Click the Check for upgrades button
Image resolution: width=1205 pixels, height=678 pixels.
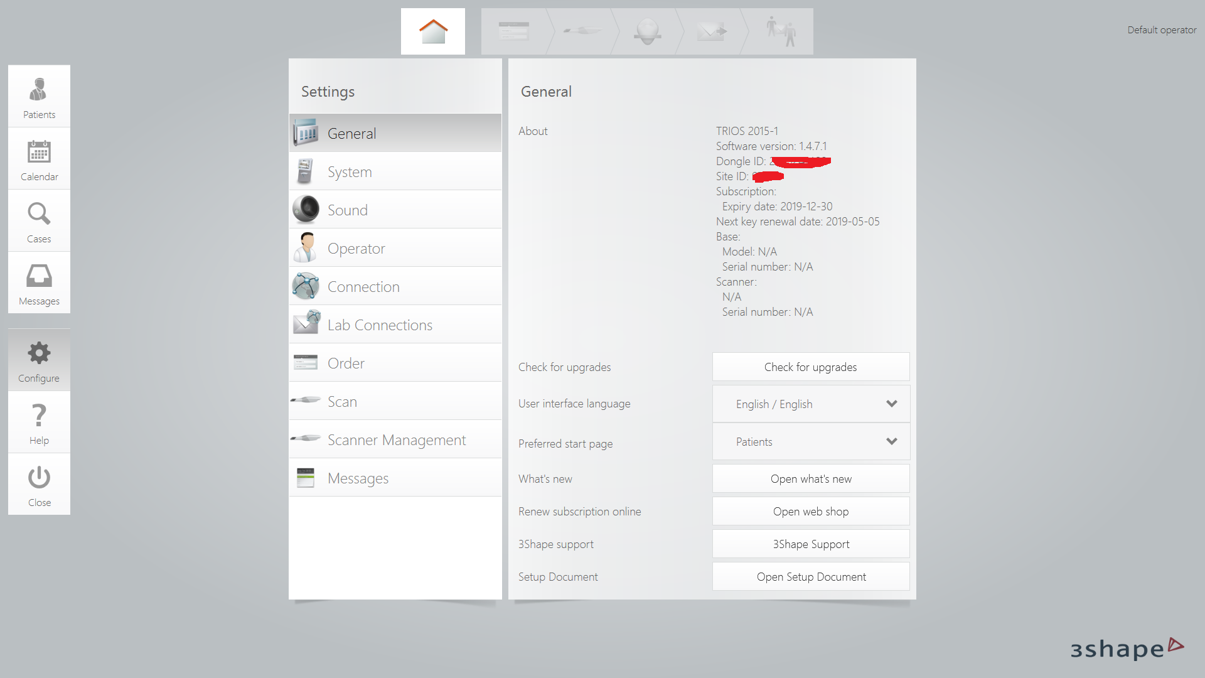click(x=810, y=367)
